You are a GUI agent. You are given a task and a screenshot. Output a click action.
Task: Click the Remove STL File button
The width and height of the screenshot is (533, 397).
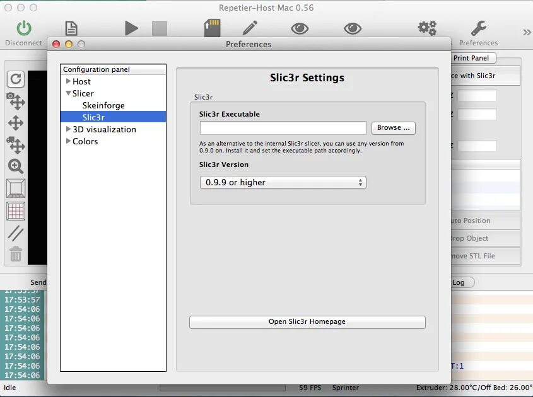point(486,256)
